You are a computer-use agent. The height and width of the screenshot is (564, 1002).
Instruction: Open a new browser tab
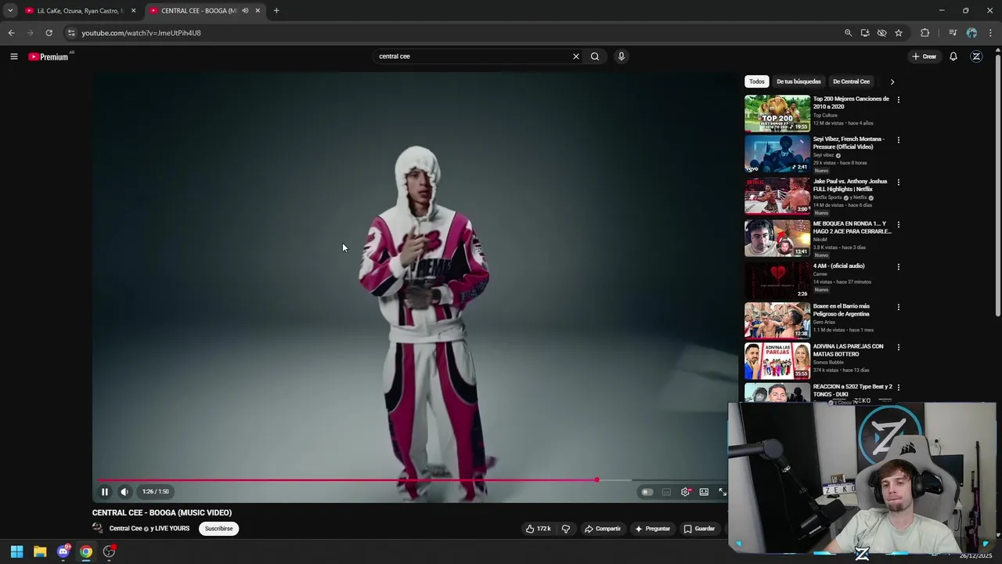coord(276,11)
